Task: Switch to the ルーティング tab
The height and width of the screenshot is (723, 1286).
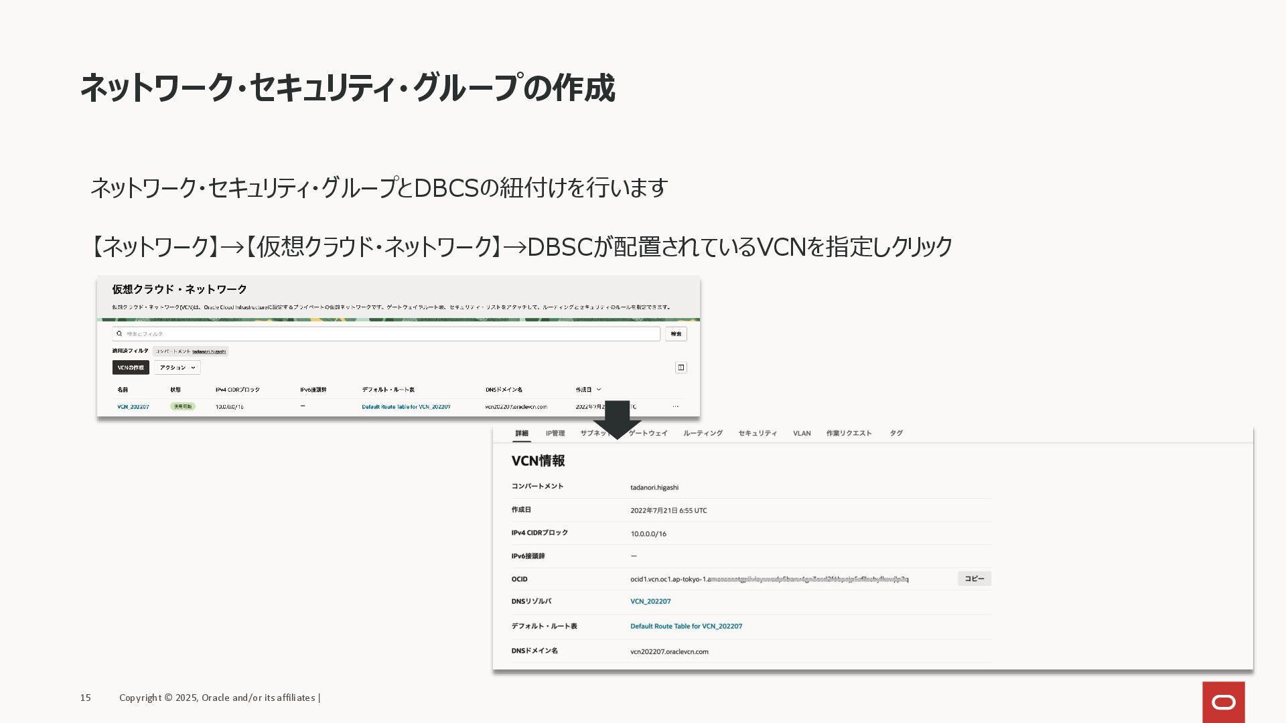Action: point(703,433)
